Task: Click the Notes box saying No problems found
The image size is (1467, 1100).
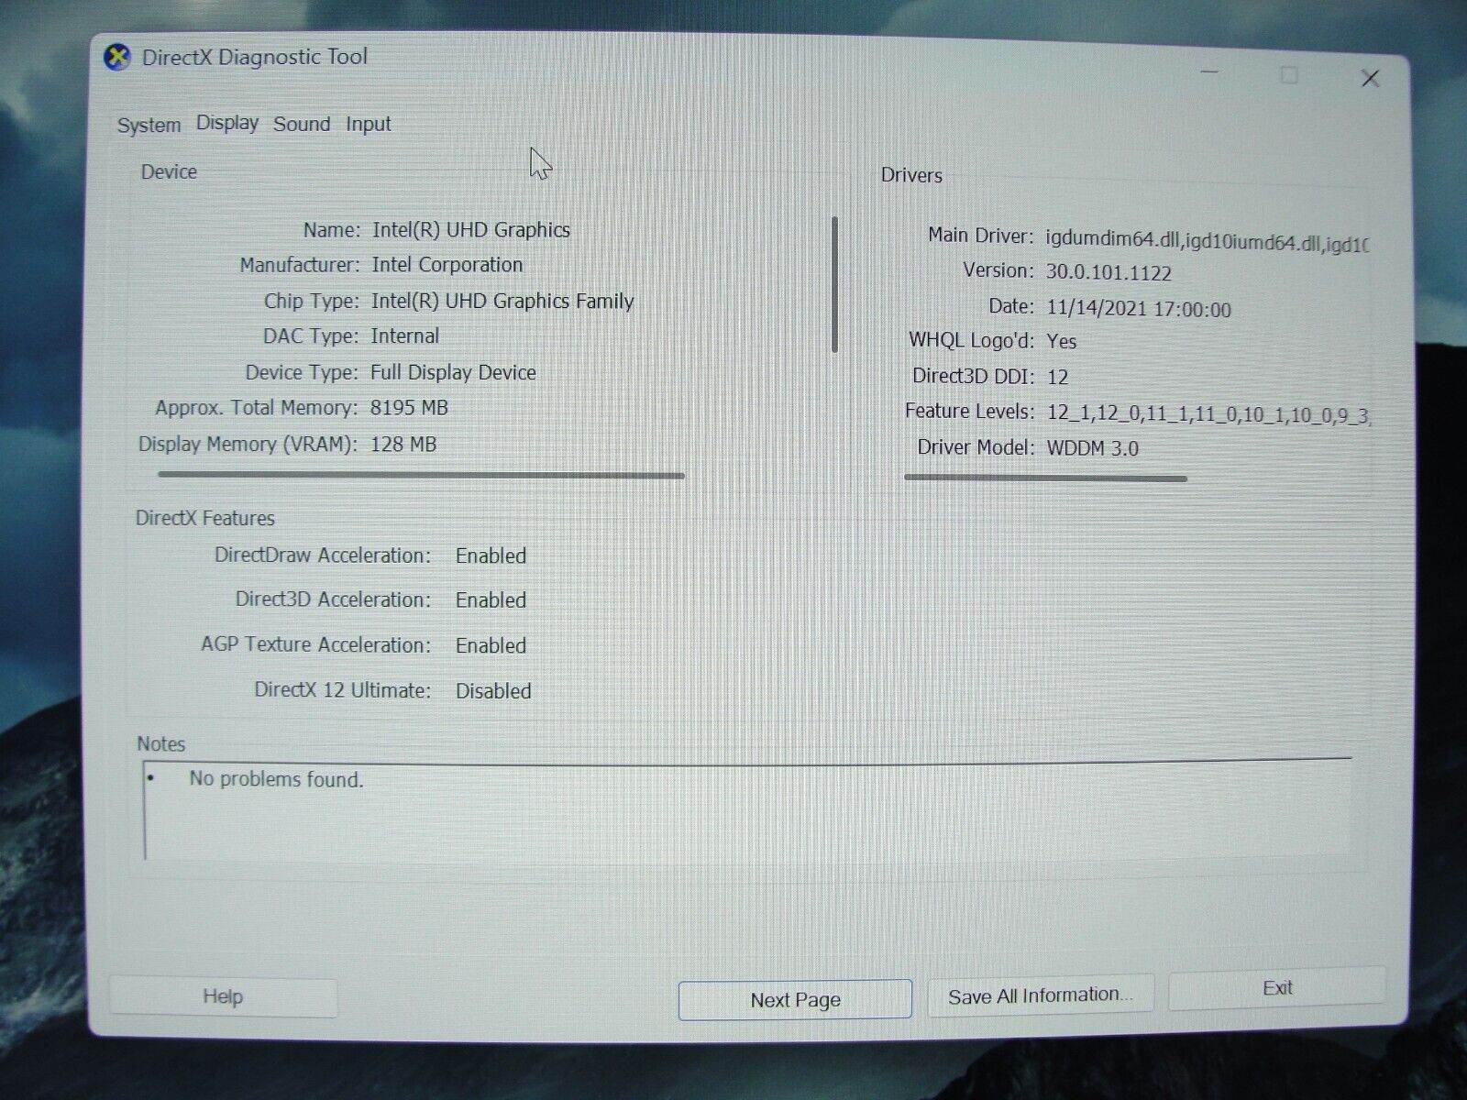Action: [275, 779]
